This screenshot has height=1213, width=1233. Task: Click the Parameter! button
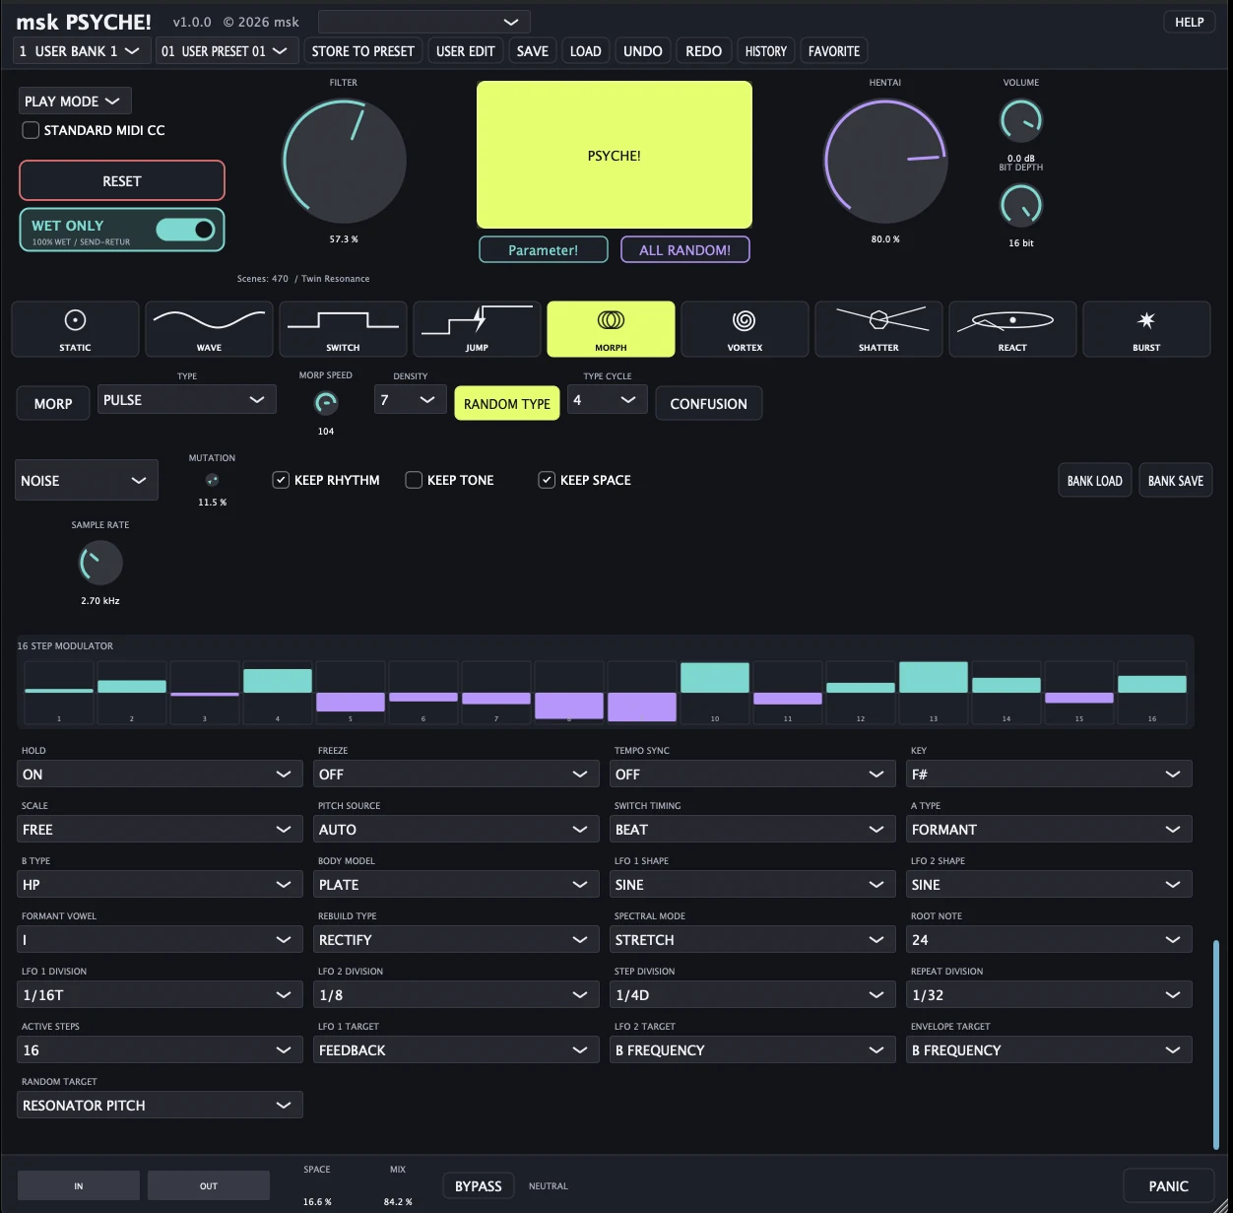point(544,250)
